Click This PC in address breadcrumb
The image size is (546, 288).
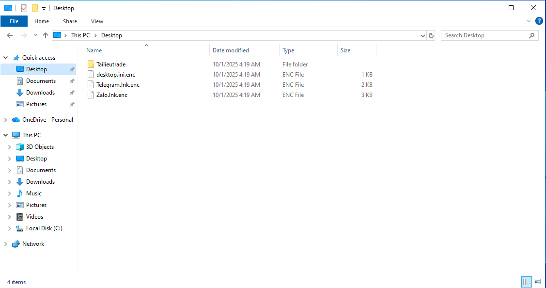pyautogui.click(x=80, y=35)
